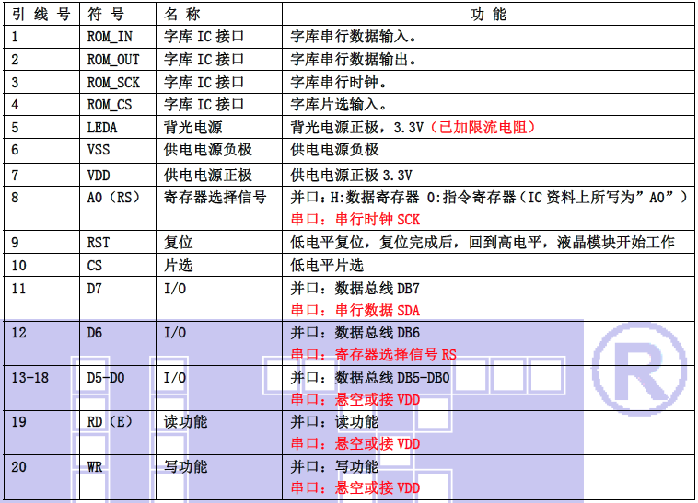Select the RD（E） symbol cell

pyautogui.click(x=112, y=422)
